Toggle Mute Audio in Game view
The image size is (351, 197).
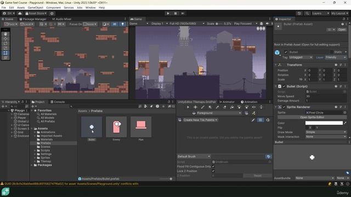pyautogui.click(x=267, y=24)
